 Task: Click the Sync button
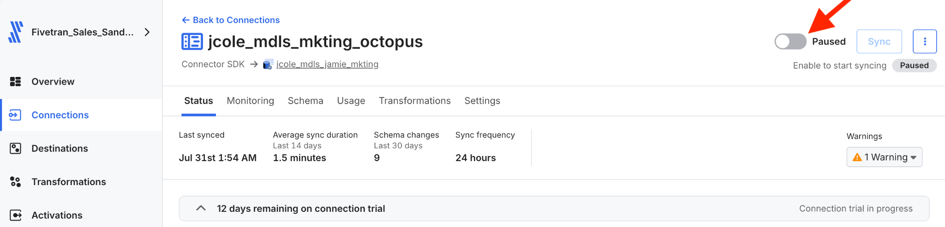tap(879, 41)
